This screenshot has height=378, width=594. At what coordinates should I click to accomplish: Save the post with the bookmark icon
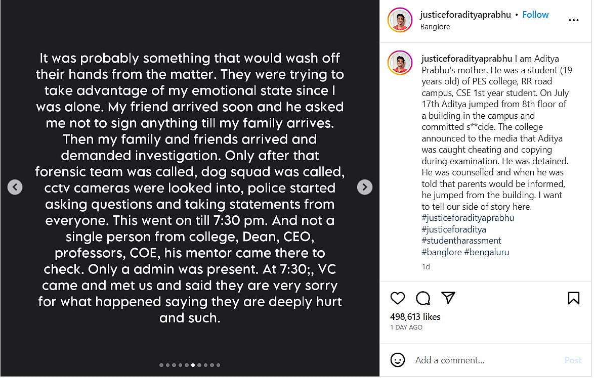click(x=573, y=298)
